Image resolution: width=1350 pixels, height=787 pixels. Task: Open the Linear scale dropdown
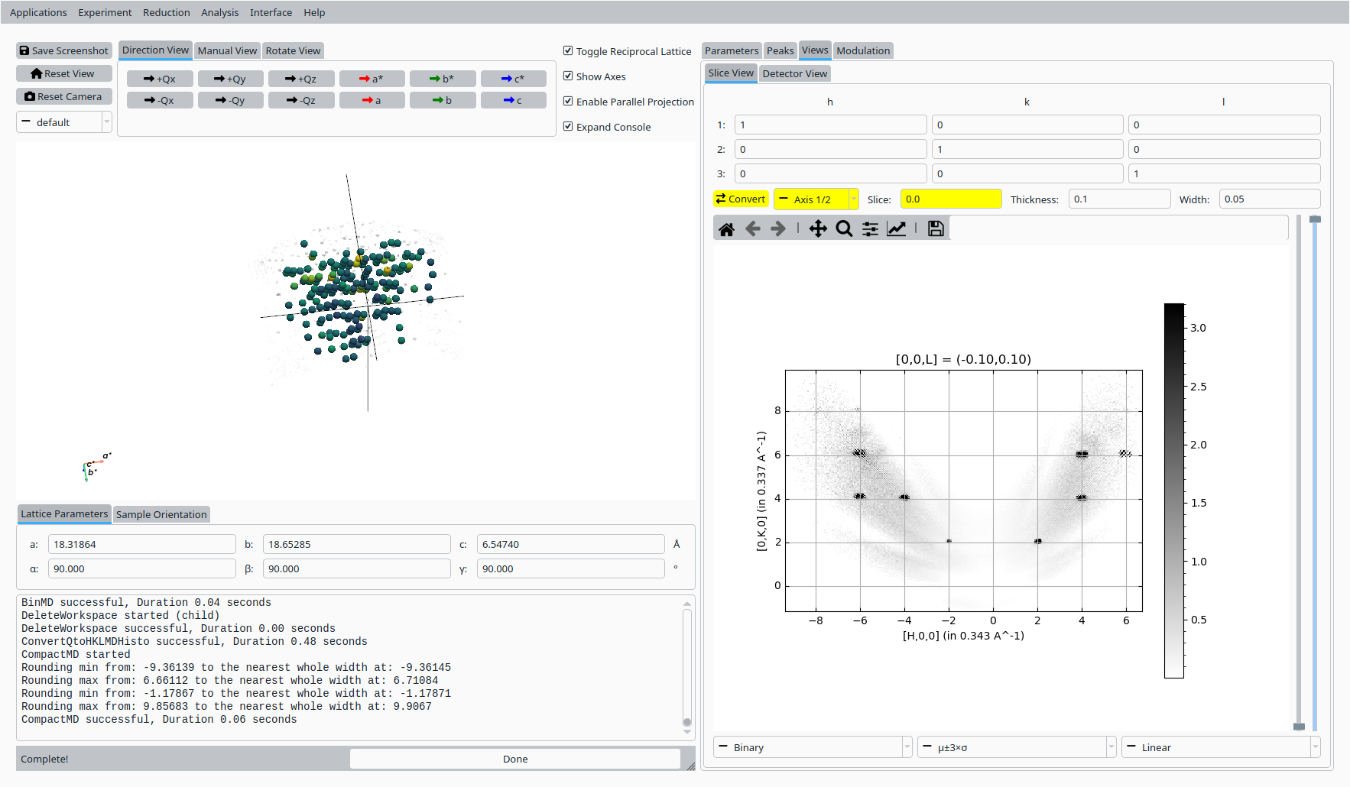click(1220, 747)
